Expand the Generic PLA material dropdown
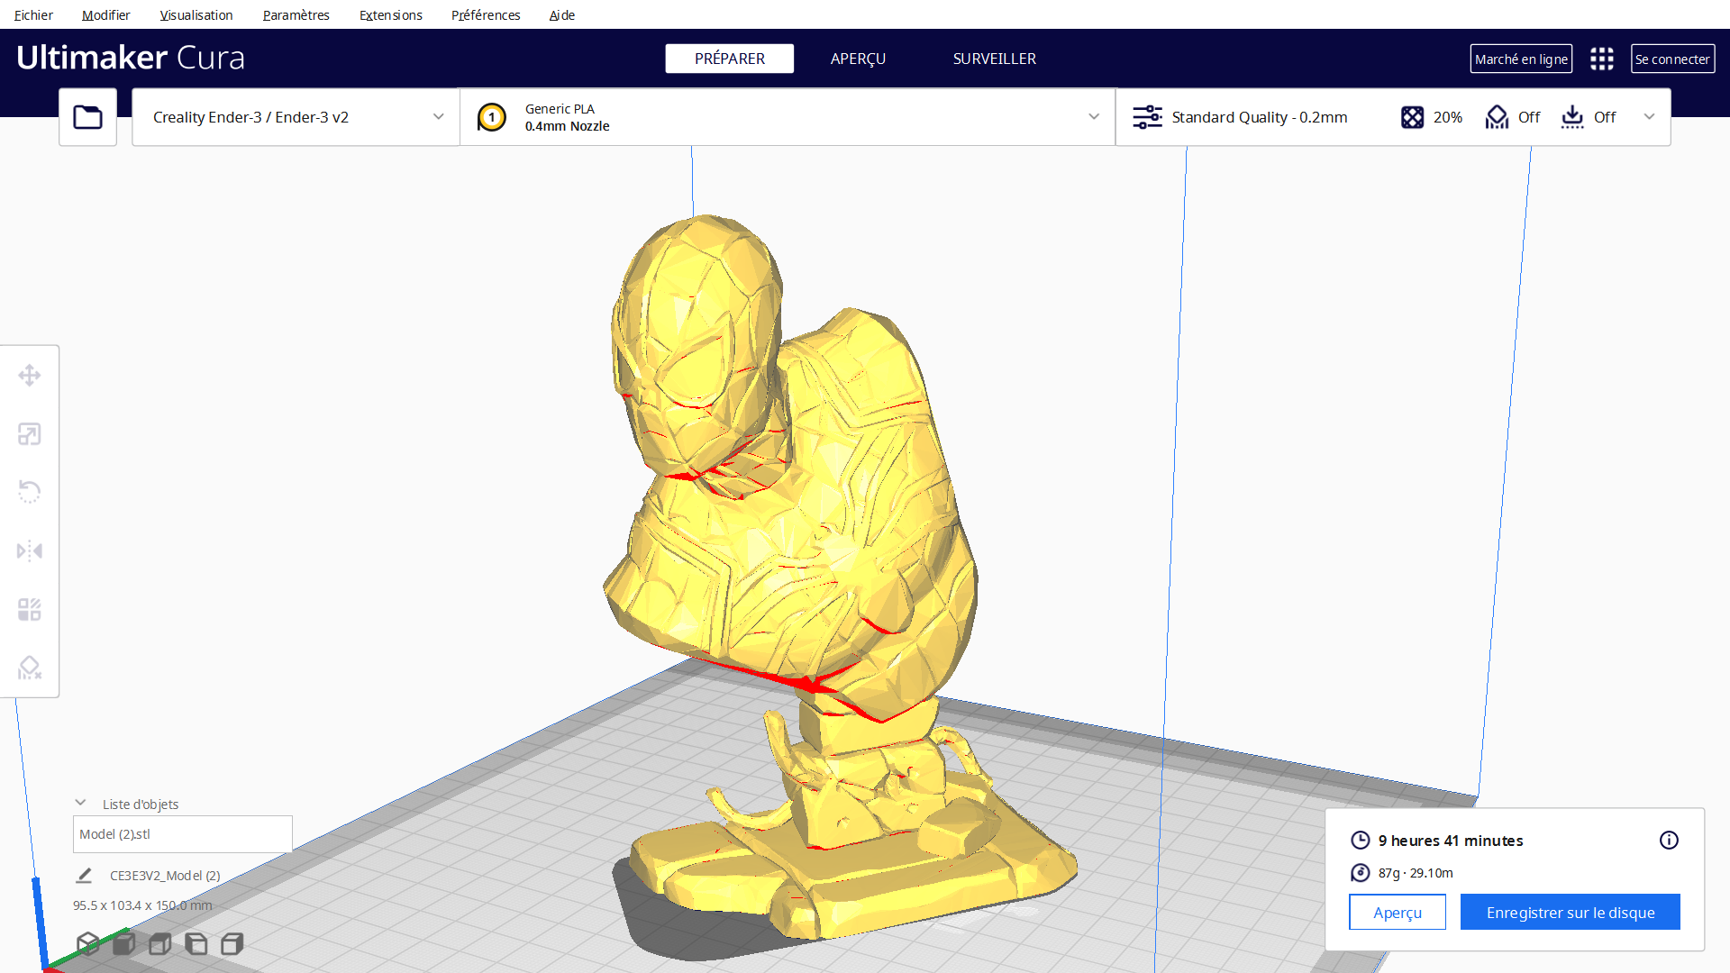This screenshot has width=1730, height=973. point(788,117)
